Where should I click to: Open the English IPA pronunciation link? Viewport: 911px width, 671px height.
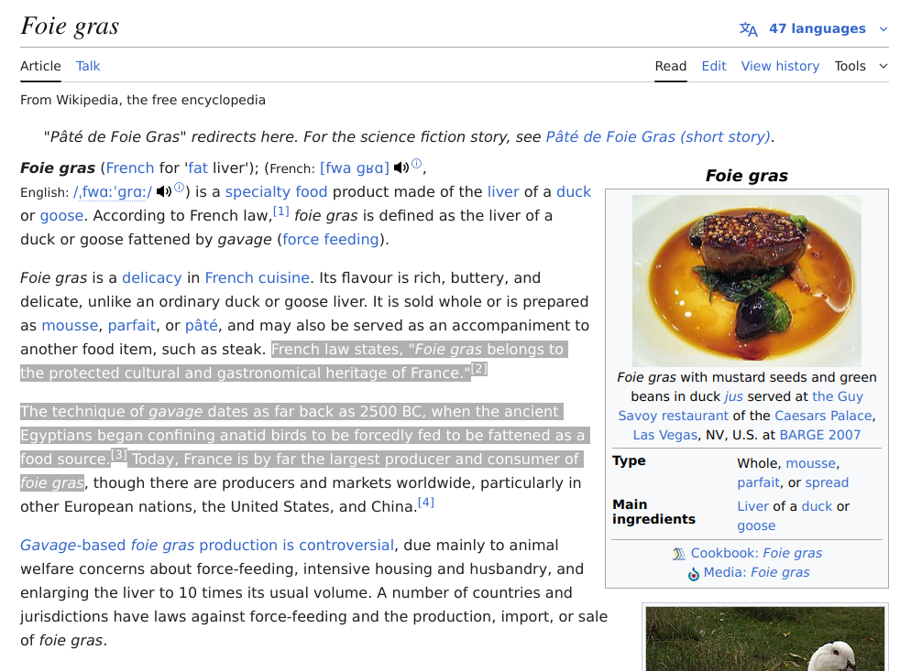pos(113,191)
